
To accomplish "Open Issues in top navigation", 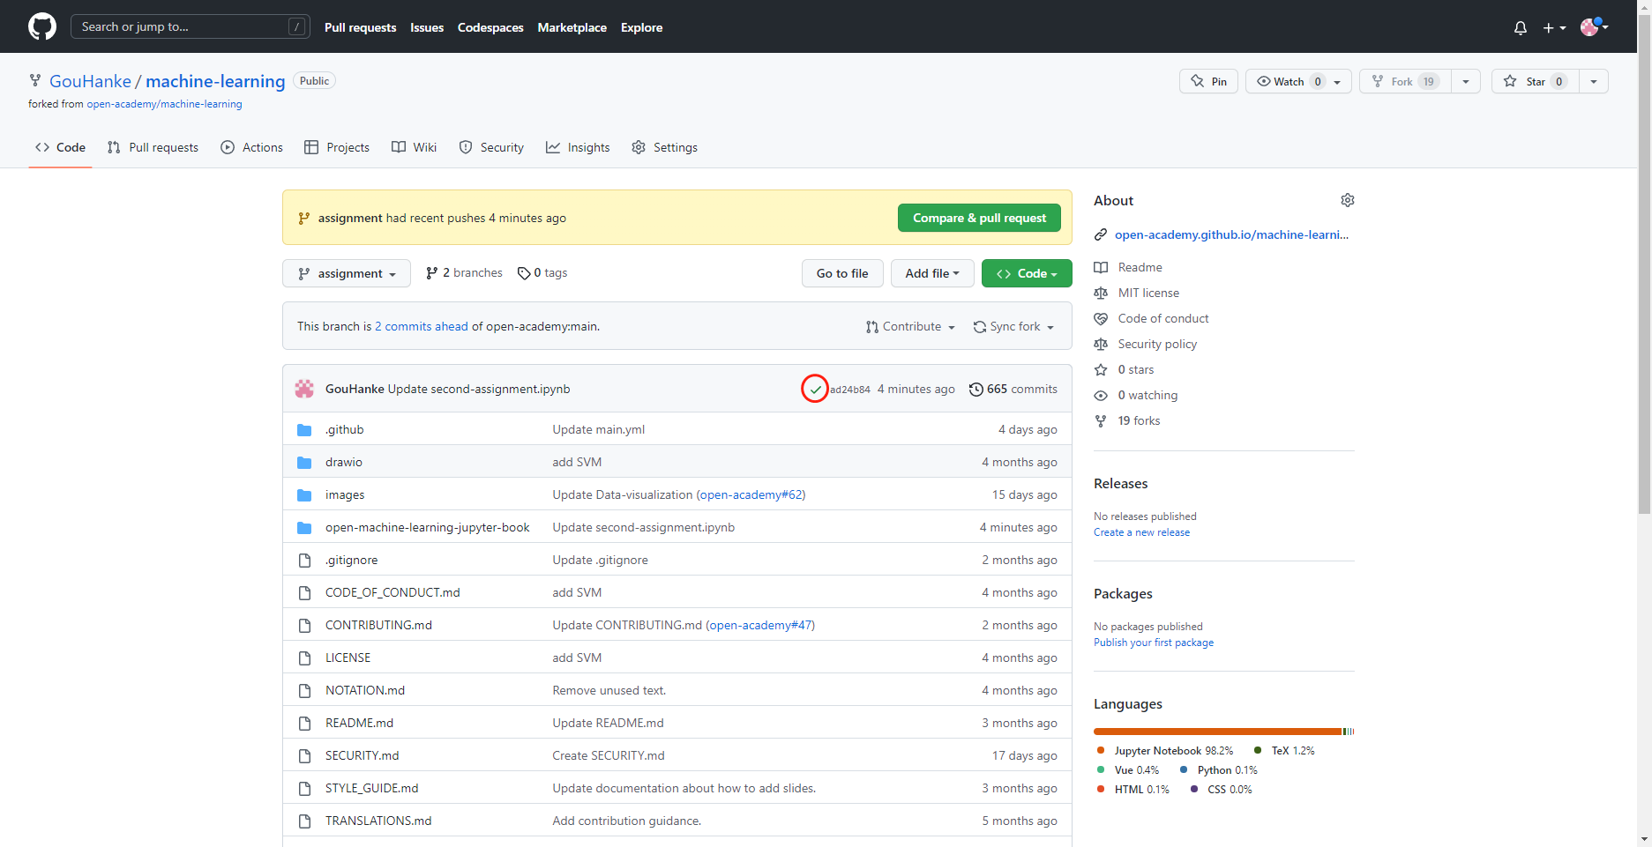I will pos(427,27).
